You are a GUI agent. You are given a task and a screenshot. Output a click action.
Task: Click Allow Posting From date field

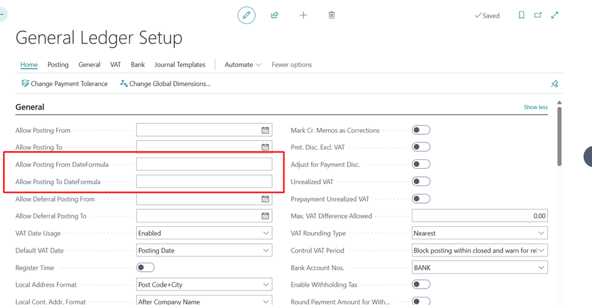click(204, 130)
